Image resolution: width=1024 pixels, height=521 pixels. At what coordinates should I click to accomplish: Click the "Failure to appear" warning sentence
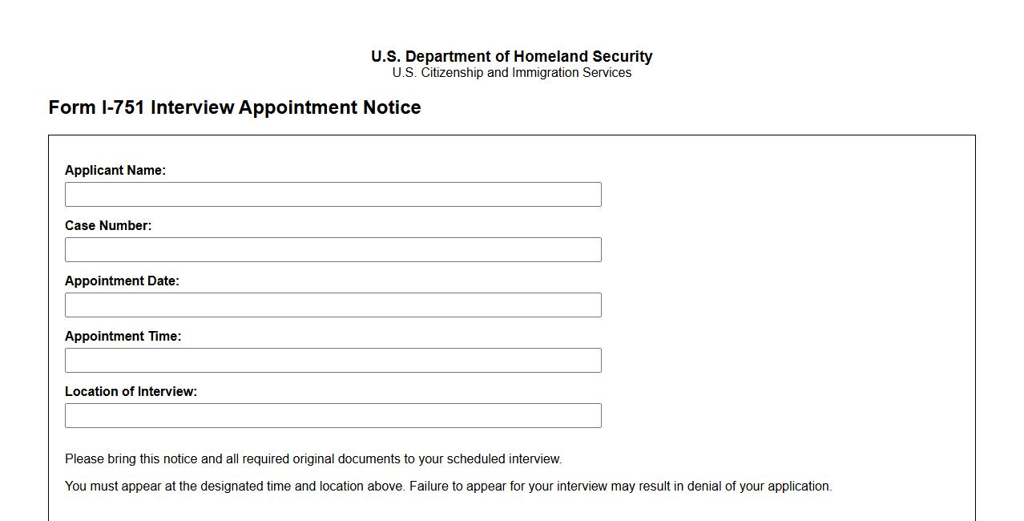pyautogui.click(x=620, y=487)
